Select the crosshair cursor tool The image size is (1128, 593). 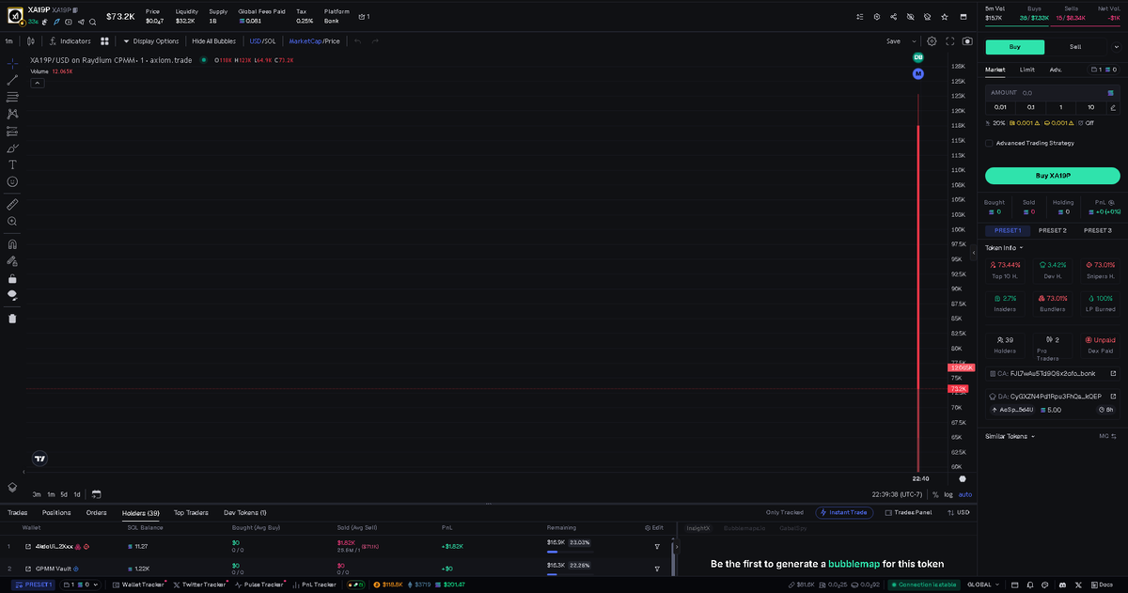tap(12, 63)
